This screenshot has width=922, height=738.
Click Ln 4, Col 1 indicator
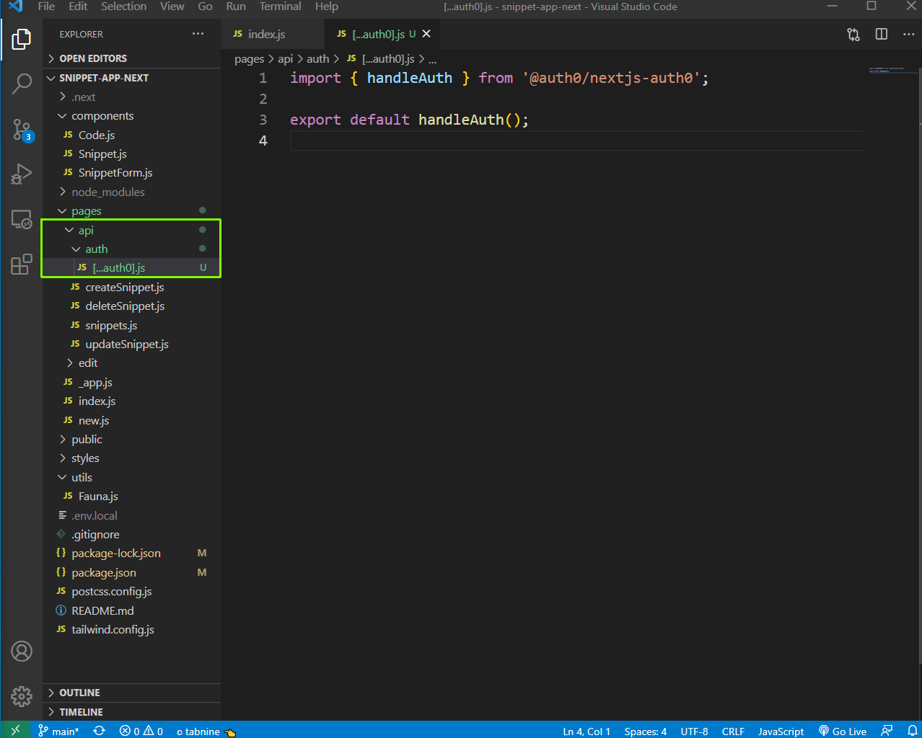pos(587,731)
